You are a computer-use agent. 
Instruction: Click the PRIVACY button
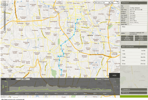[x=141, y=40]
